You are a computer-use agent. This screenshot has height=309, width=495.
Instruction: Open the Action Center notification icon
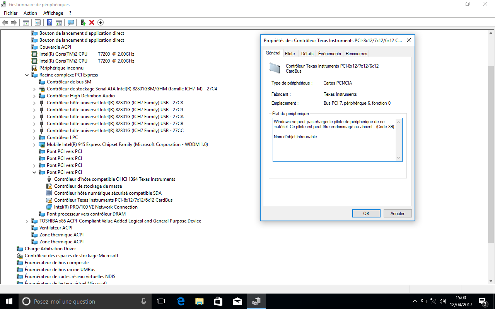483,301
